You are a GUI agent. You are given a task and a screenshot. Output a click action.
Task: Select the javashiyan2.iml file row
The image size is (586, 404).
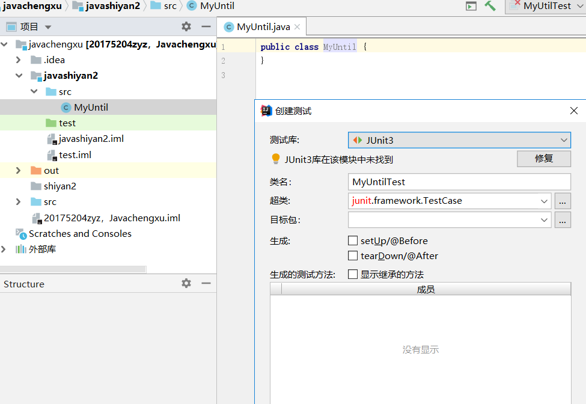click(108, 139)
